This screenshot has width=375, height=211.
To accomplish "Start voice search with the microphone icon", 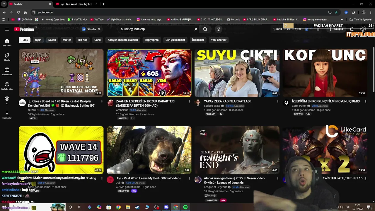I will [x=218, y=29].
